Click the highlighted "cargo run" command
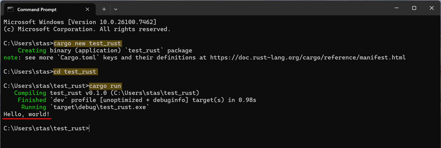The image size is (441, 148). click(105, 86)
